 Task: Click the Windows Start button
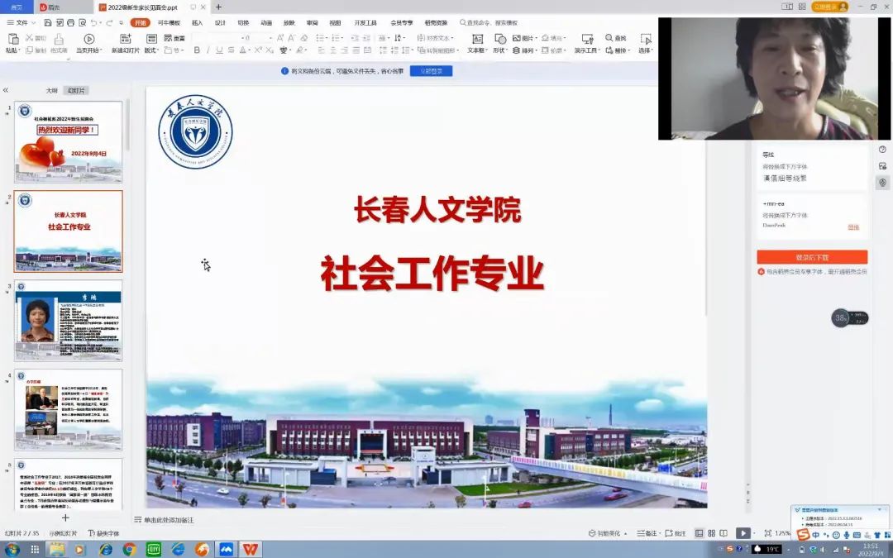tap(12, 549)
